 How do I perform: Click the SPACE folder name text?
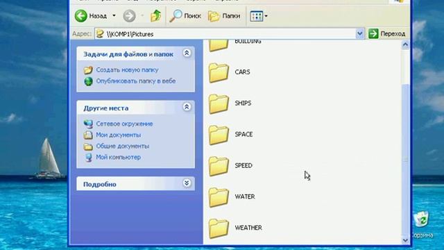[244, 134]
